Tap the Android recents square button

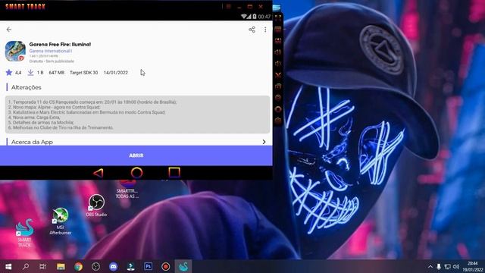click(x=174, y=172)
